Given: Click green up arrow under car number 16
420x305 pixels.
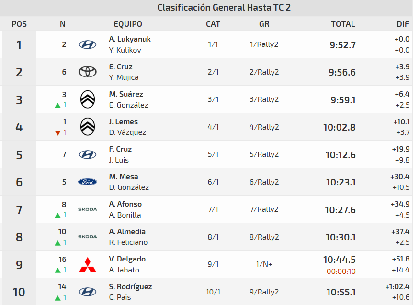Looking at the screenshot, I should click(x=57, y=270).
